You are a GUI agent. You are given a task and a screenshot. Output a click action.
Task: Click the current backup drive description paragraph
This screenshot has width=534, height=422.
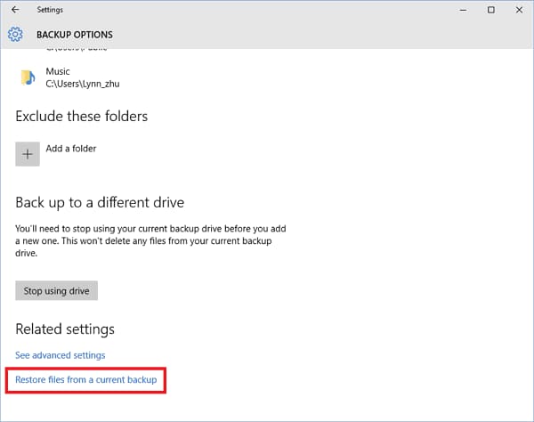coord(150,240)
